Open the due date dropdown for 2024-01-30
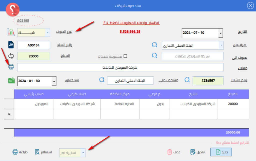The width and height of the screenshot is (256, 161). tap(54, 81)
